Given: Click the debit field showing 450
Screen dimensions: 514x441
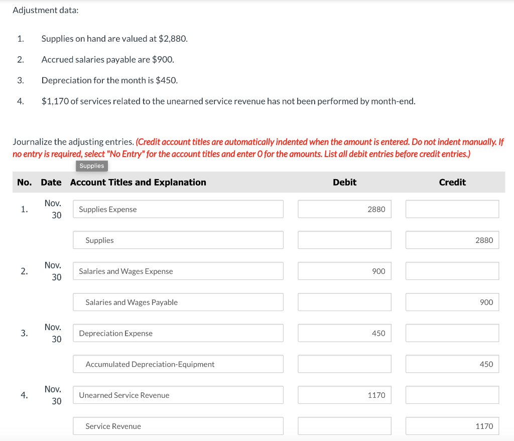Looking at the screenshot, I should point(344,333).
